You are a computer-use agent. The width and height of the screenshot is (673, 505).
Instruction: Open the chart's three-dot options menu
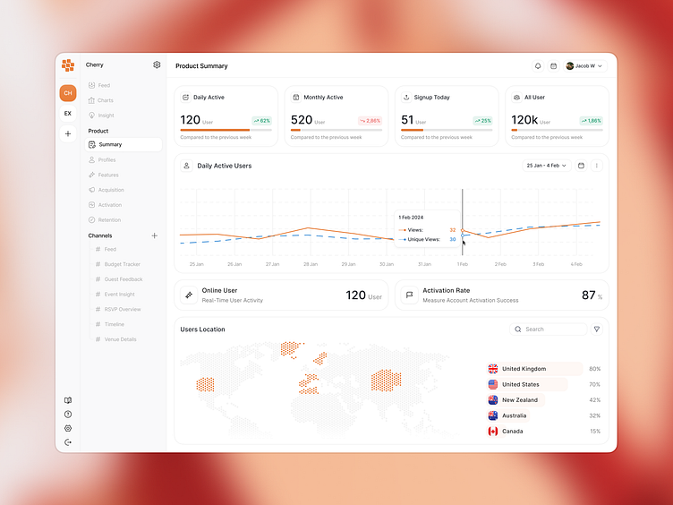coord(597,166)
